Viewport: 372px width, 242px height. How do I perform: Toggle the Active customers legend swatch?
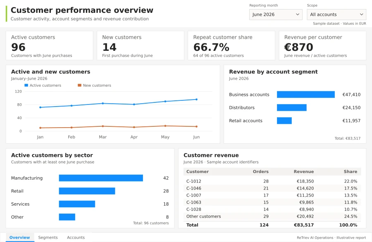pyautogui.click(x=26, y=85)
